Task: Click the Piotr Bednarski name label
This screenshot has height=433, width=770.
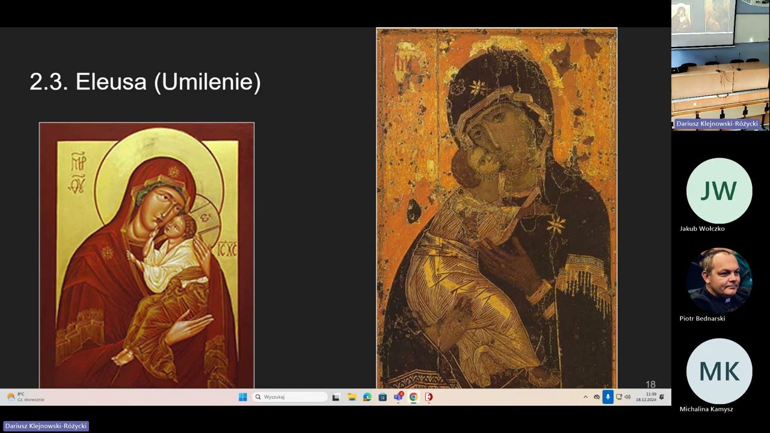Action: (x=702, y=319)
